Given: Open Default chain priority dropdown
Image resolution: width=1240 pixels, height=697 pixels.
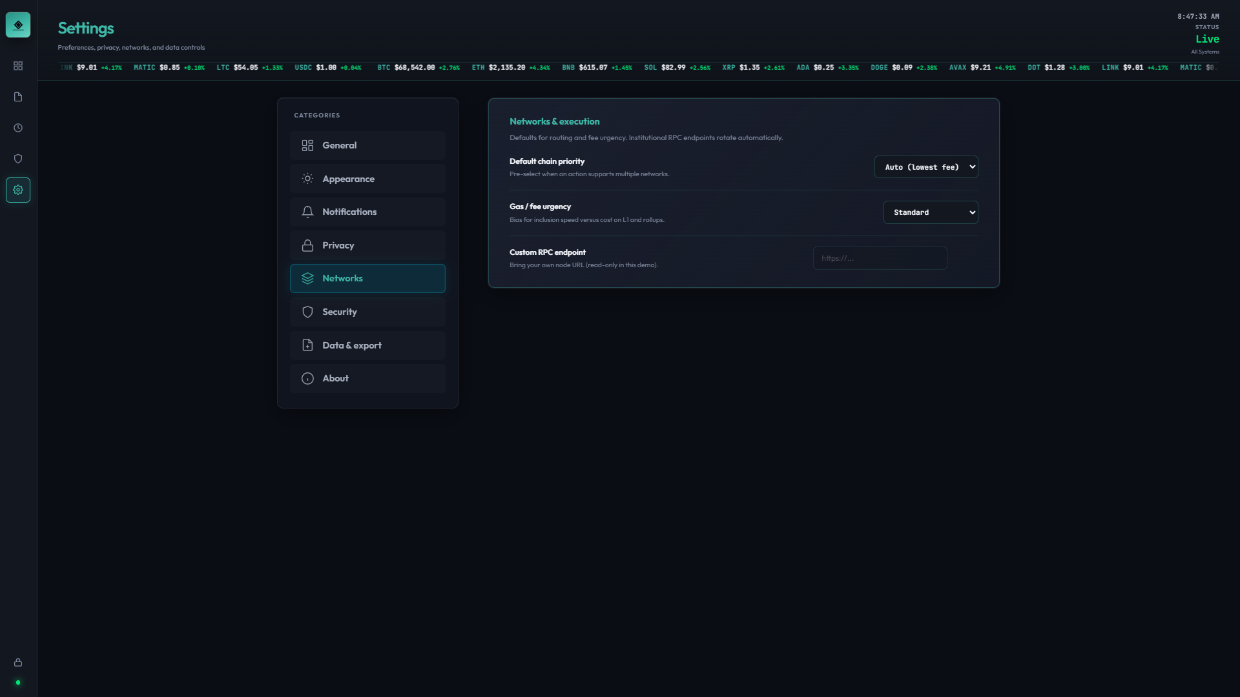Looking at the screenshot, I should point(925,167).
